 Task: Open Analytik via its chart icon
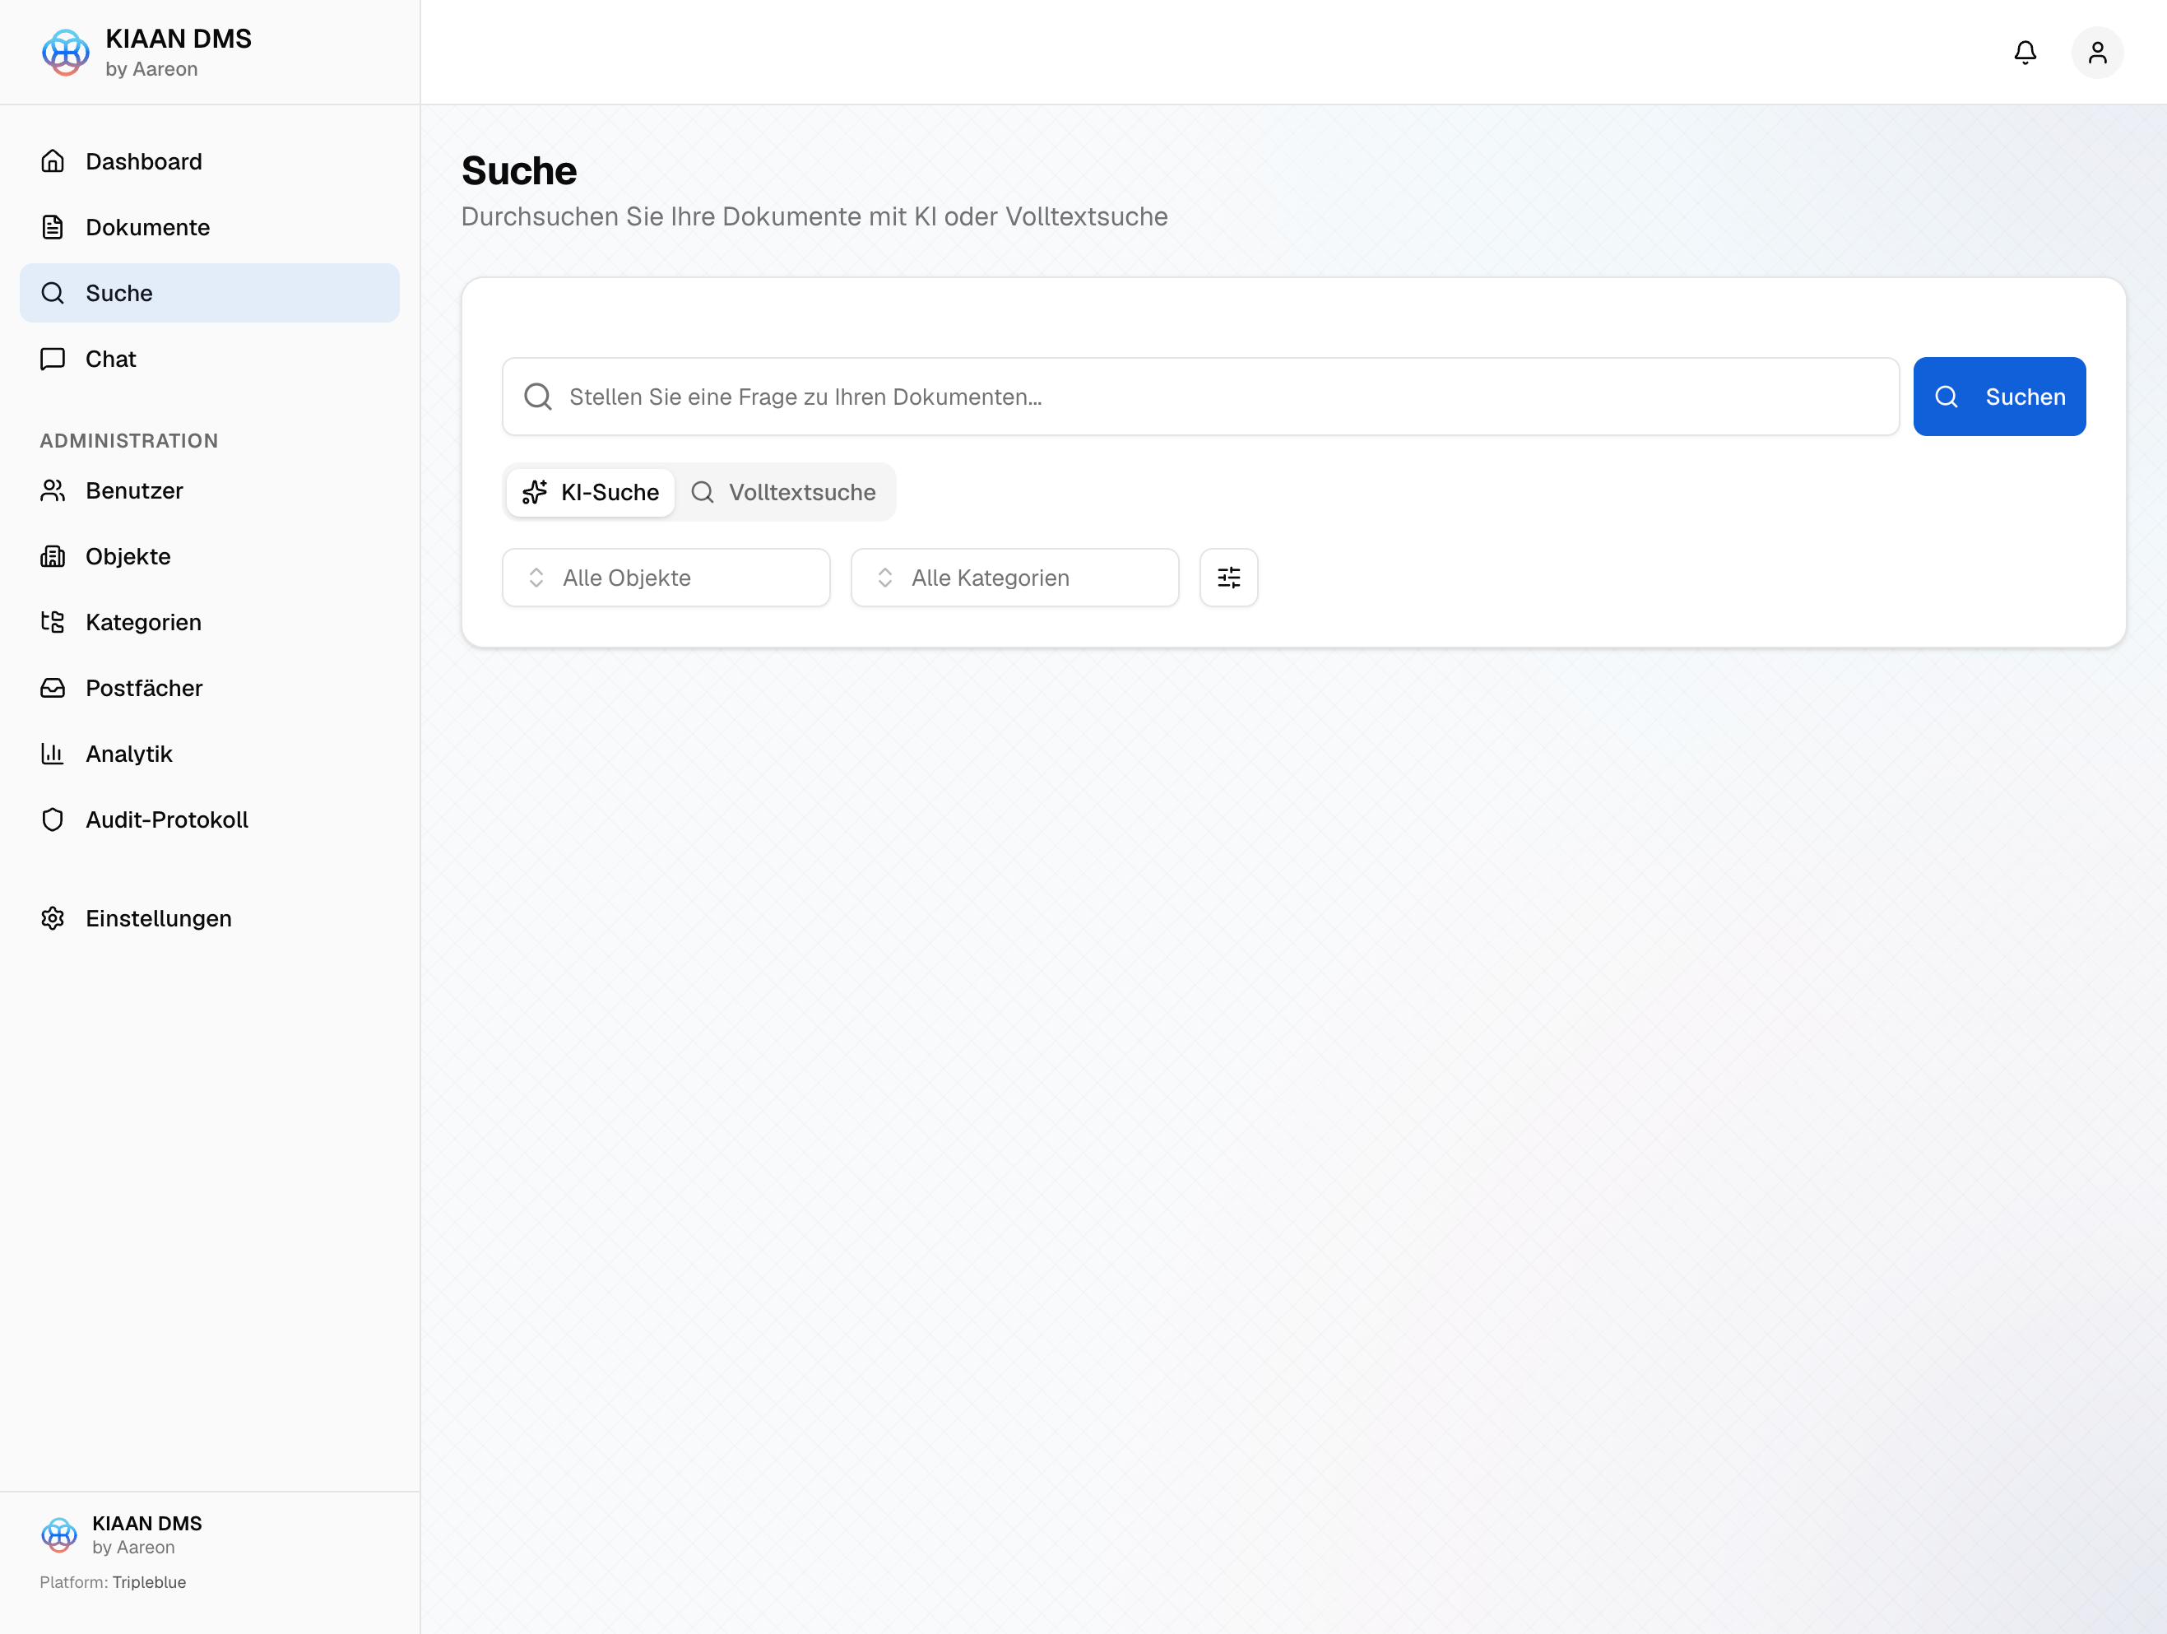coord(53,754)
